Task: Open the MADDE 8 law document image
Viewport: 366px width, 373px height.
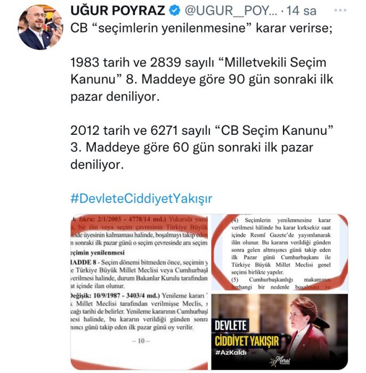Action: (x=139, y=292)
